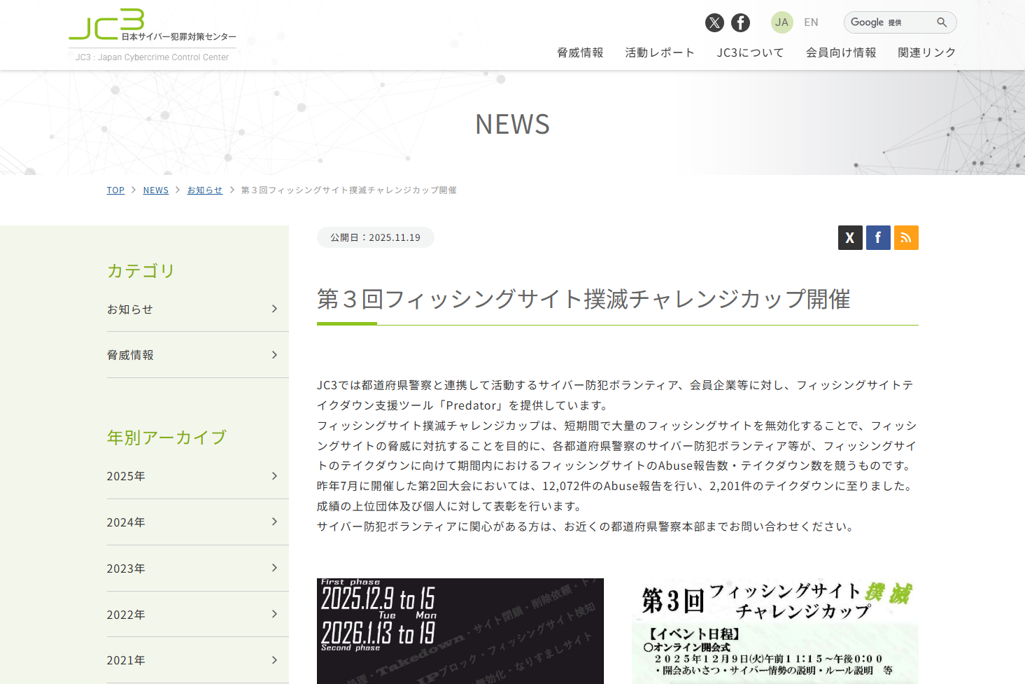Open the black event dates banner image

tap(460, 630)
